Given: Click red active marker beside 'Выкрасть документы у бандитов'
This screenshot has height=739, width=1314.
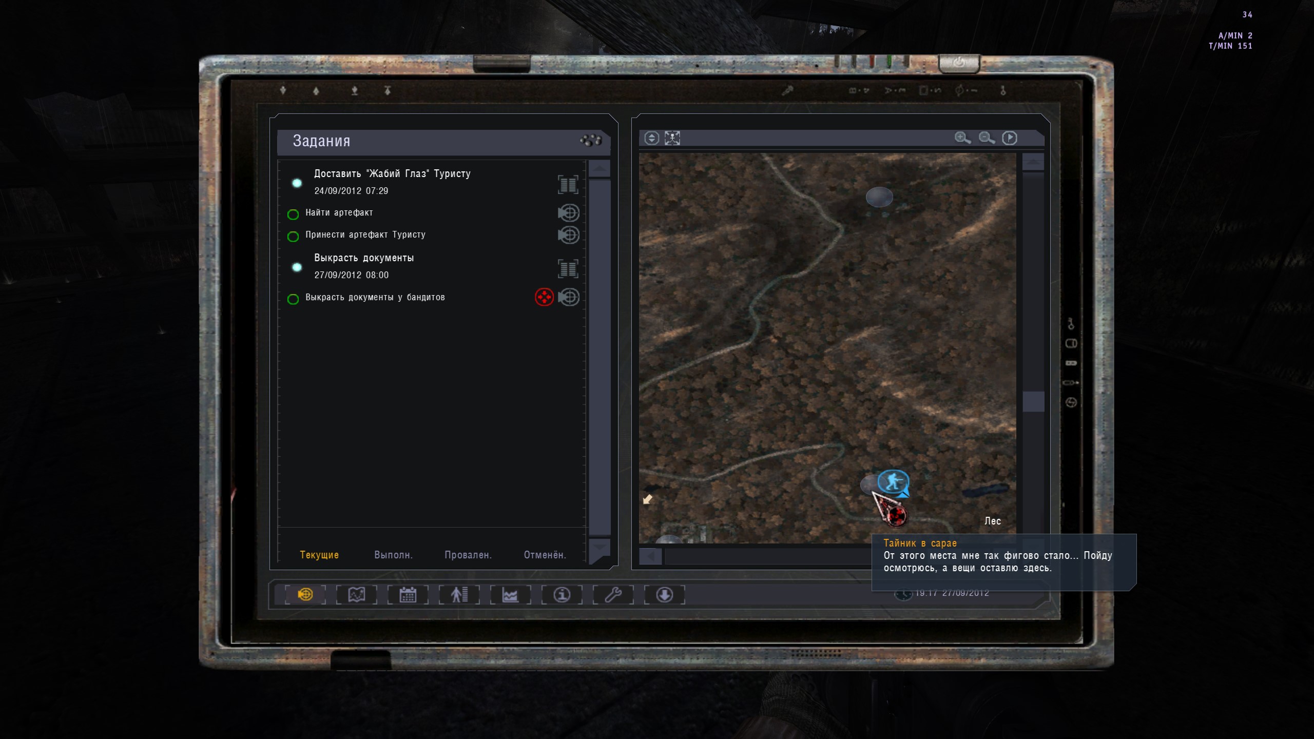Looking at the screenshot, I should pyautogui.click(x=544, y=297).
